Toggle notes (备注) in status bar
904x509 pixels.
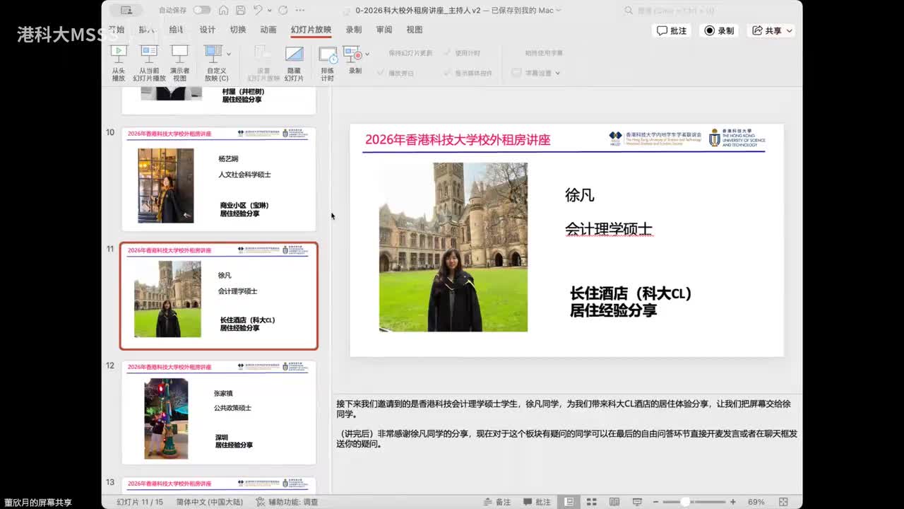click(x=497, y=502)
